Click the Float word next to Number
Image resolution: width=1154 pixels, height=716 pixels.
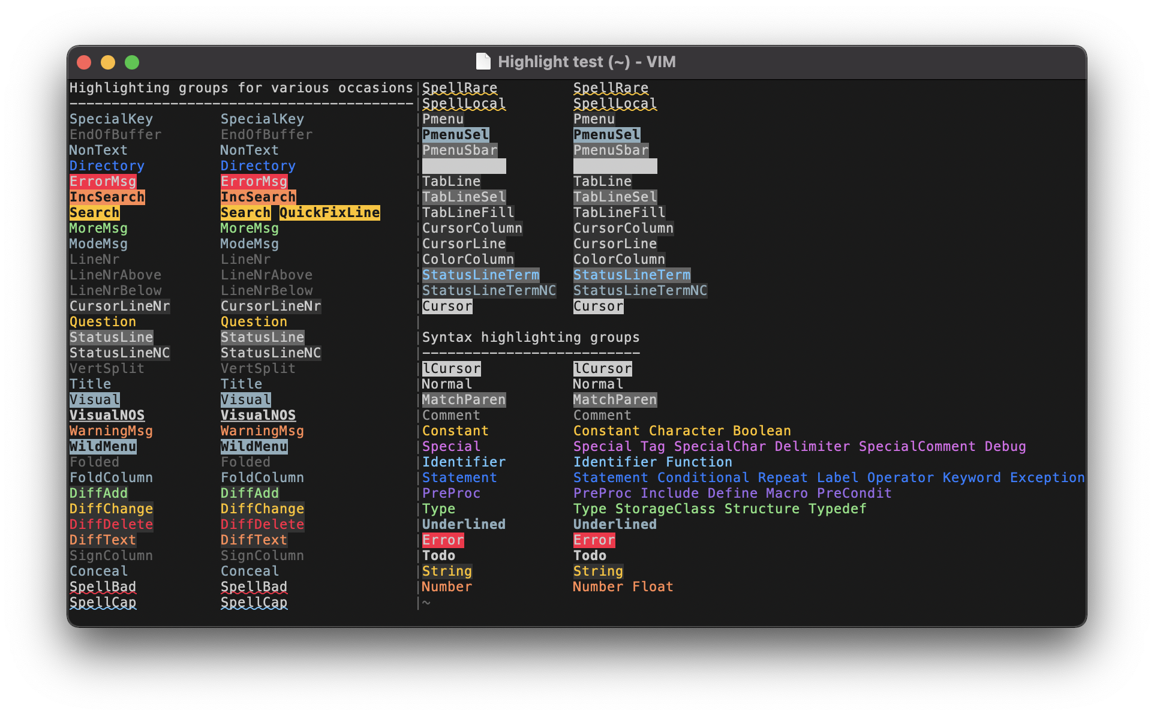(653, 587)
